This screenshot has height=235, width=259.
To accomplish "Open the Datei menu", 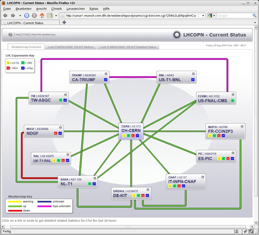I will point(7,9).
